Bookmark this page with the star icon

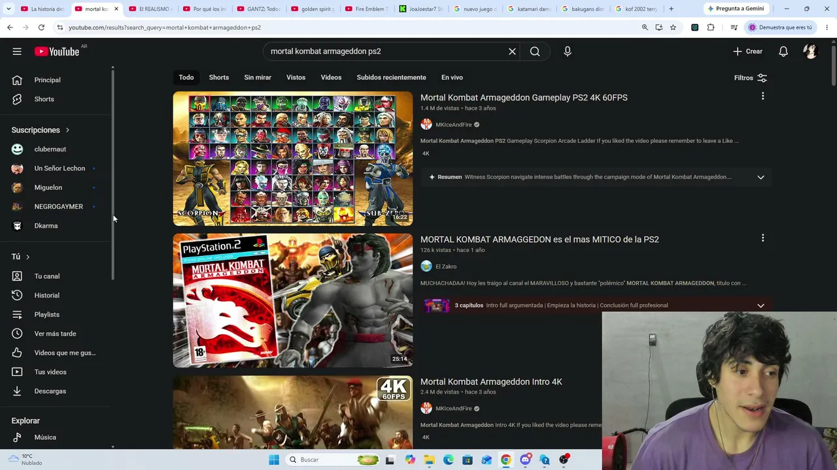click(x=673, y=27)
